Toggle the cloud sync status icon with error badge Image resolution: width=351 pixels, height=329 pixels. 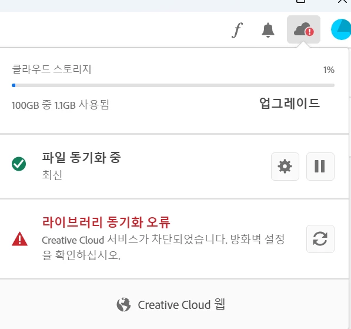point(303,29)
